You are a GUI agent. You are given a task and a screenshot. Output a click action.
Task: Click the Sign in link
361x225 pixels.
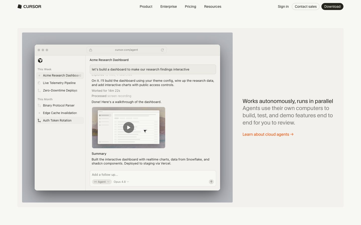283,6
